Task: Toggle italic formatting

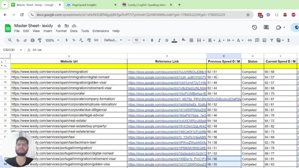Action: 159,40
